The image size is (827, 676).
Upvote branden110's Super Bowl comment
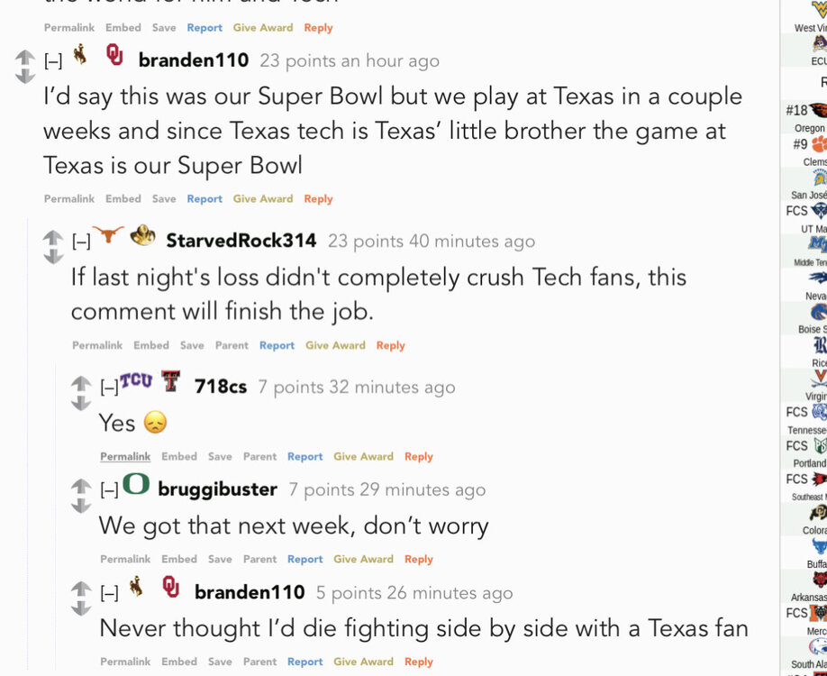pos(25,56)
